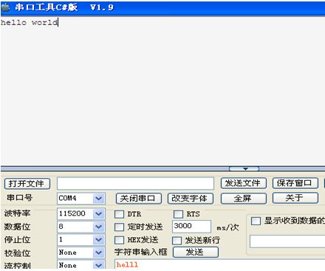
Task: Click the 3000 ms interval field
Action: [191, 226]
